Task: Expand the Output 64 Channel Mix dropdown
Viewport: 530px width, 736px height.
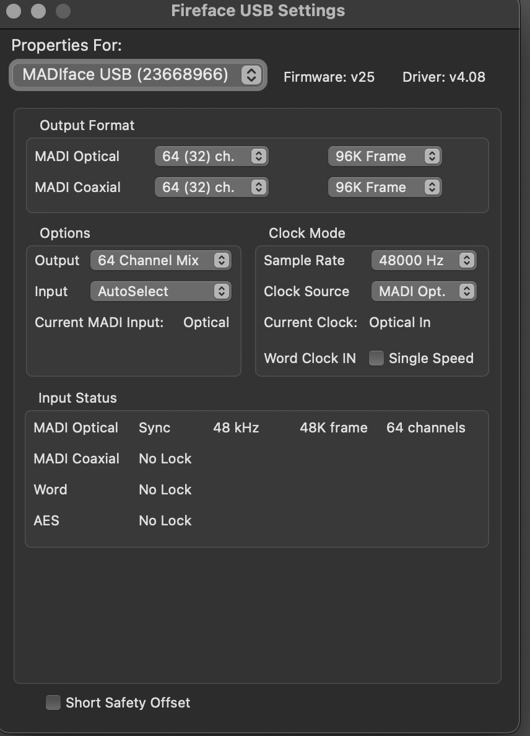Action: click(161, 260)
